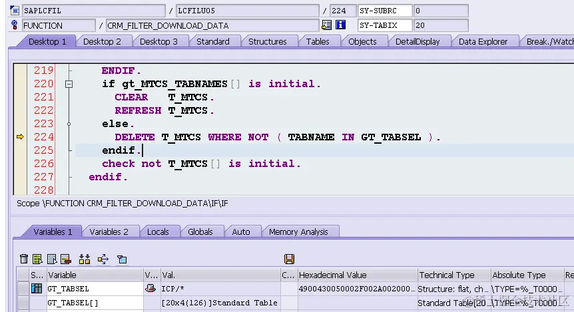574x312 pixels.
Task: Click the SY-SUBRC variable name field
Action: [x=385, y=11]
